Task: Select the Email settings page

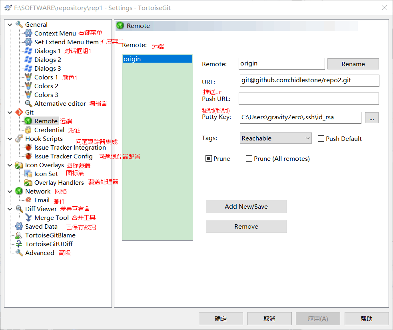Action: (42, 200)
